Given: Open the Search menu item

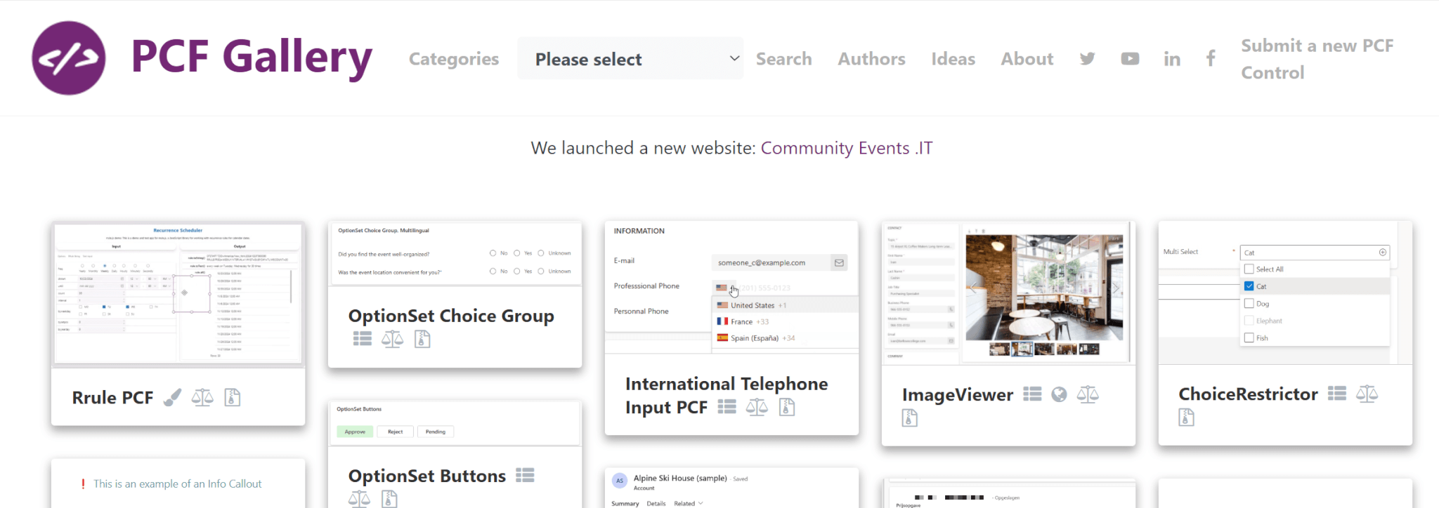Looking at the screenshot, I should pos(783,59).
